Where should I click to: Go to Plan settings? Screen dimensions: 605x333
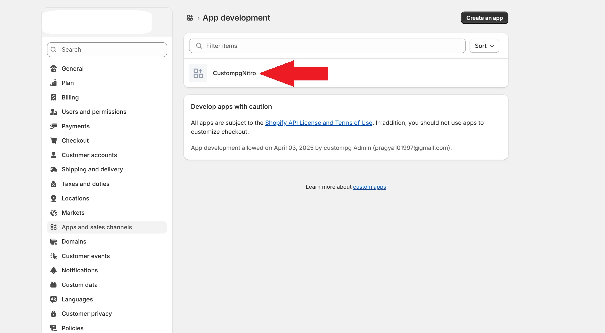coord(107,83)
